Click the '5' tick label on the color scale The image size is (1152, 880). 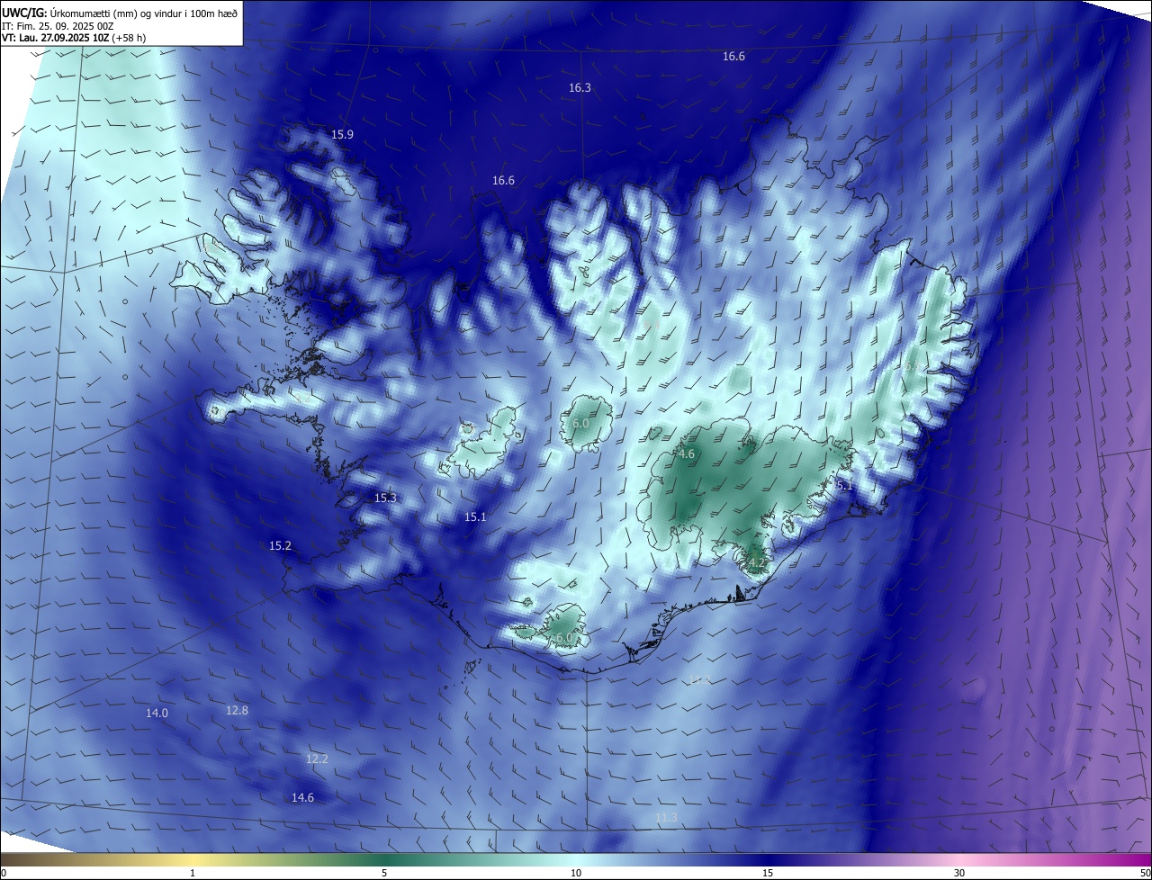[384, 873]
